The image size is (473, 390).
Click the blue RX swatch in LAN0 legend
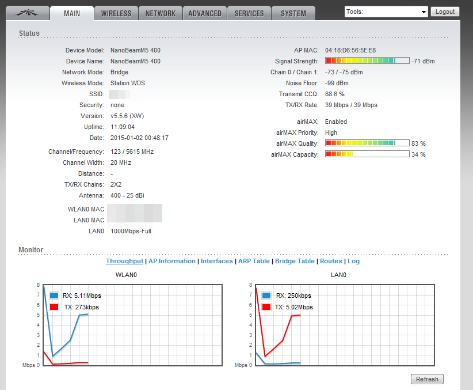[266, 296]
